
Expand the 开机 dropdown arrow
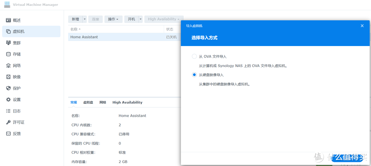140,19
